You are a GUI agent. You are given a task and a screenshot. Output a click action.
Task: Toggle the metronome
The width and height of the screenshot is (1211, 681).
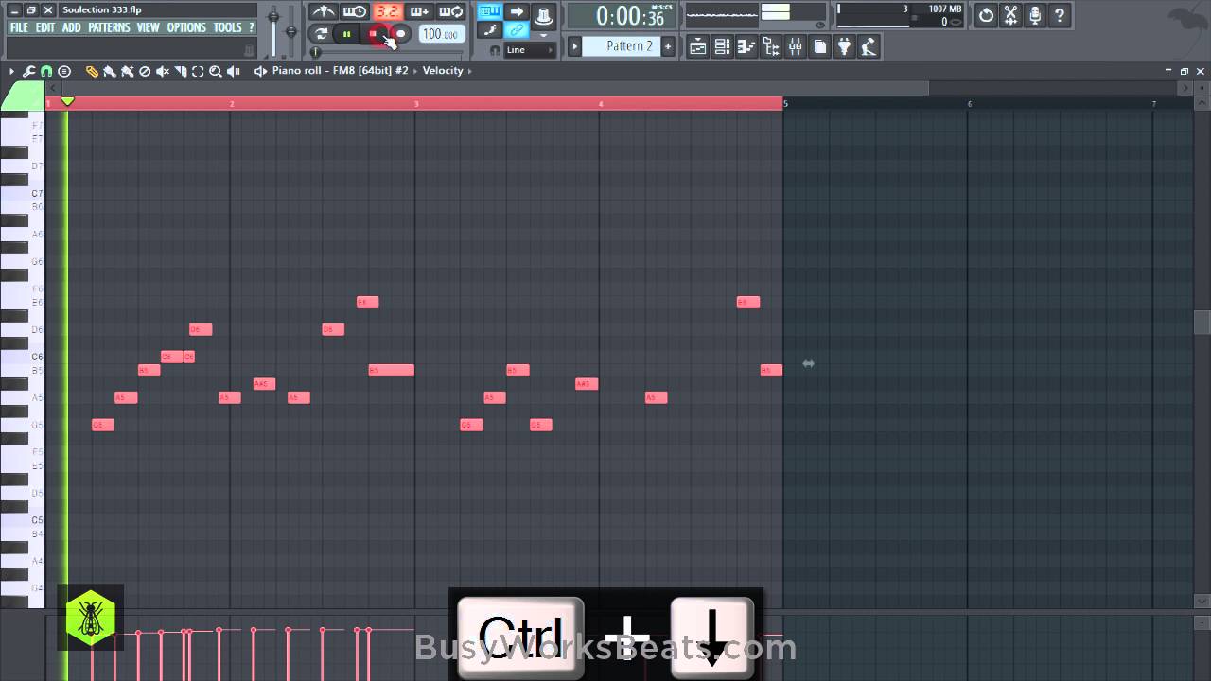click(324, 11)
